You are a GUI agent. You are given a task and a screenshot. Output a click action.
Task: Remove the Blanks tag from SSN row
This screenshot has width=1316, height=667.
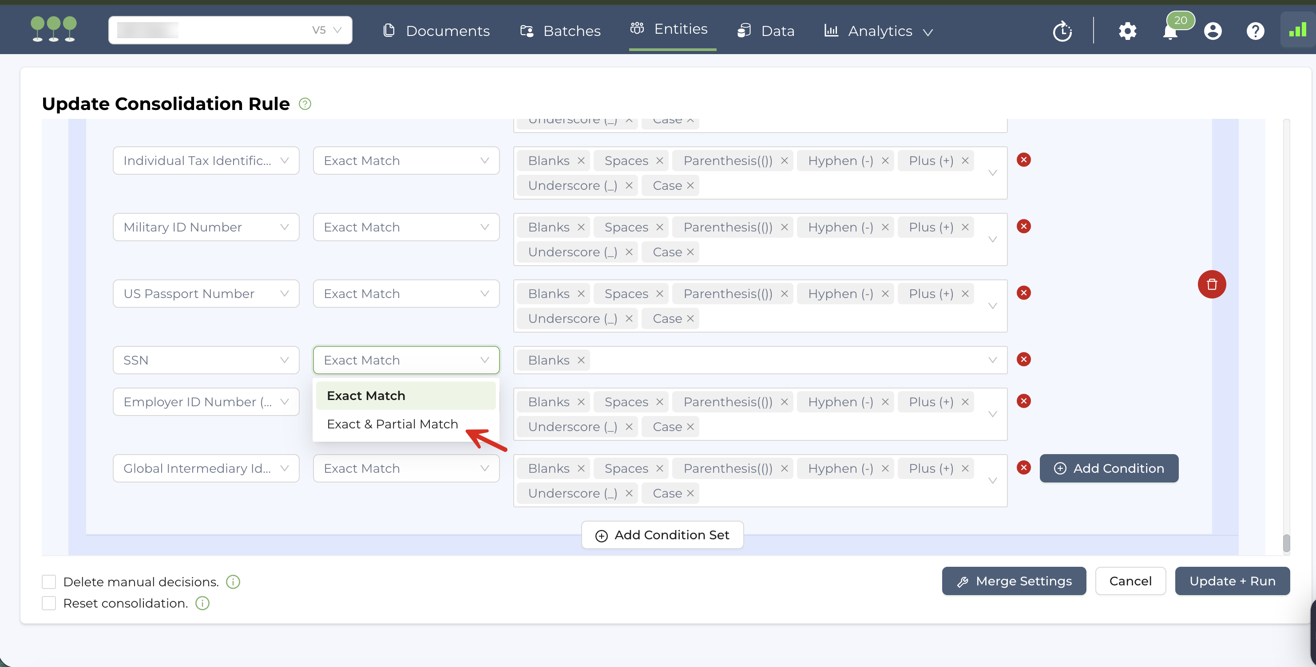click(581, 360)
